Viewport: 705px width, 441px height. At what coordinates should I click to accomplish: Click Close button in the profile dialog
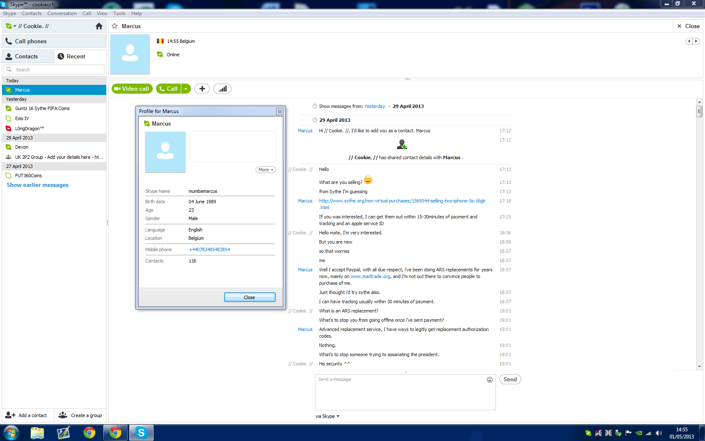coord(250,297)
